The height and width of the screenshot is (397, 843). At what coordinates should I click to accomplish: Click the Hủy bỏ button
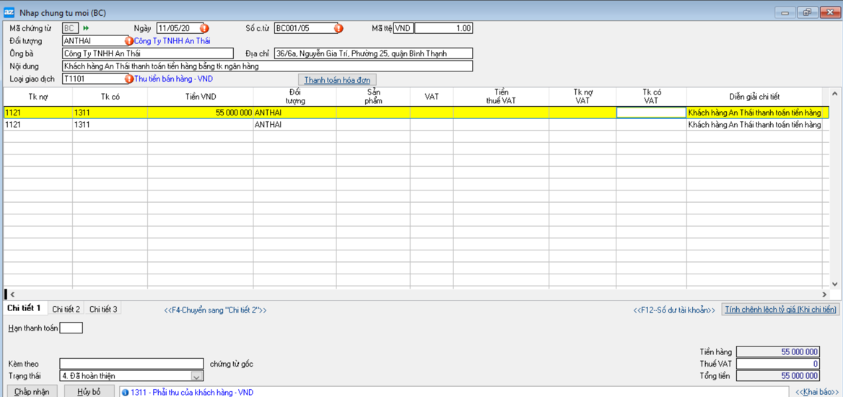[x=89, y=392]
